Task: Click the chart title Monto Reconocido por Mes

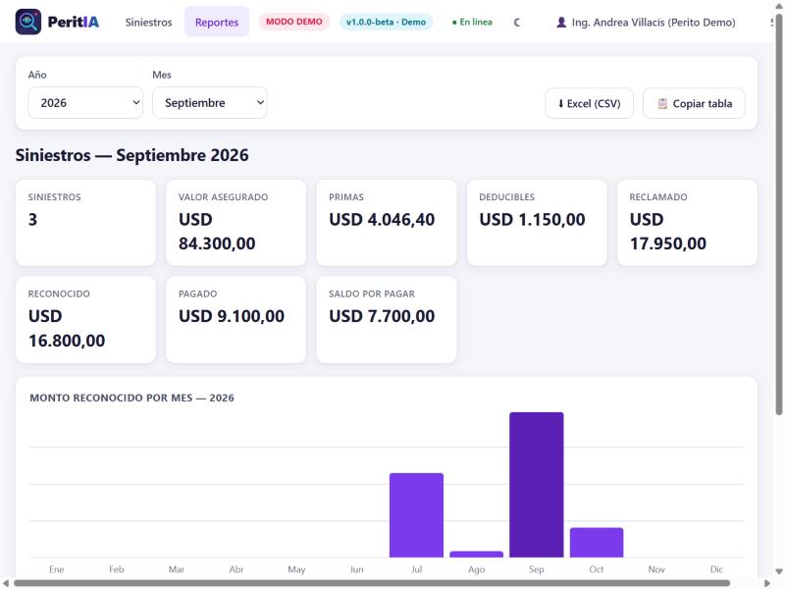Action: pos(131,398)
